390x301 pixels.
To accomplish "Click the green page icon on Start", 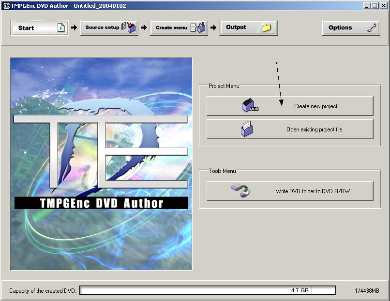I will 61,28.
